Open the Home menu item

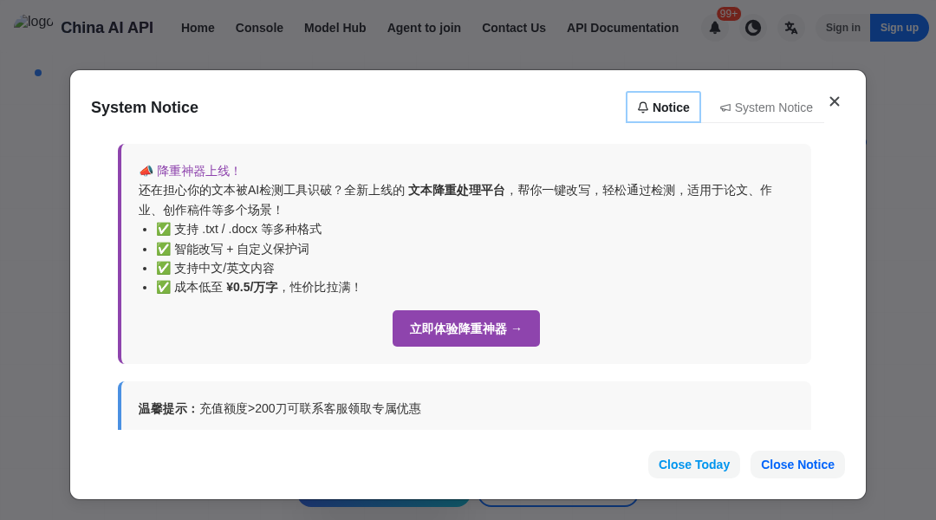pos(198,28)
